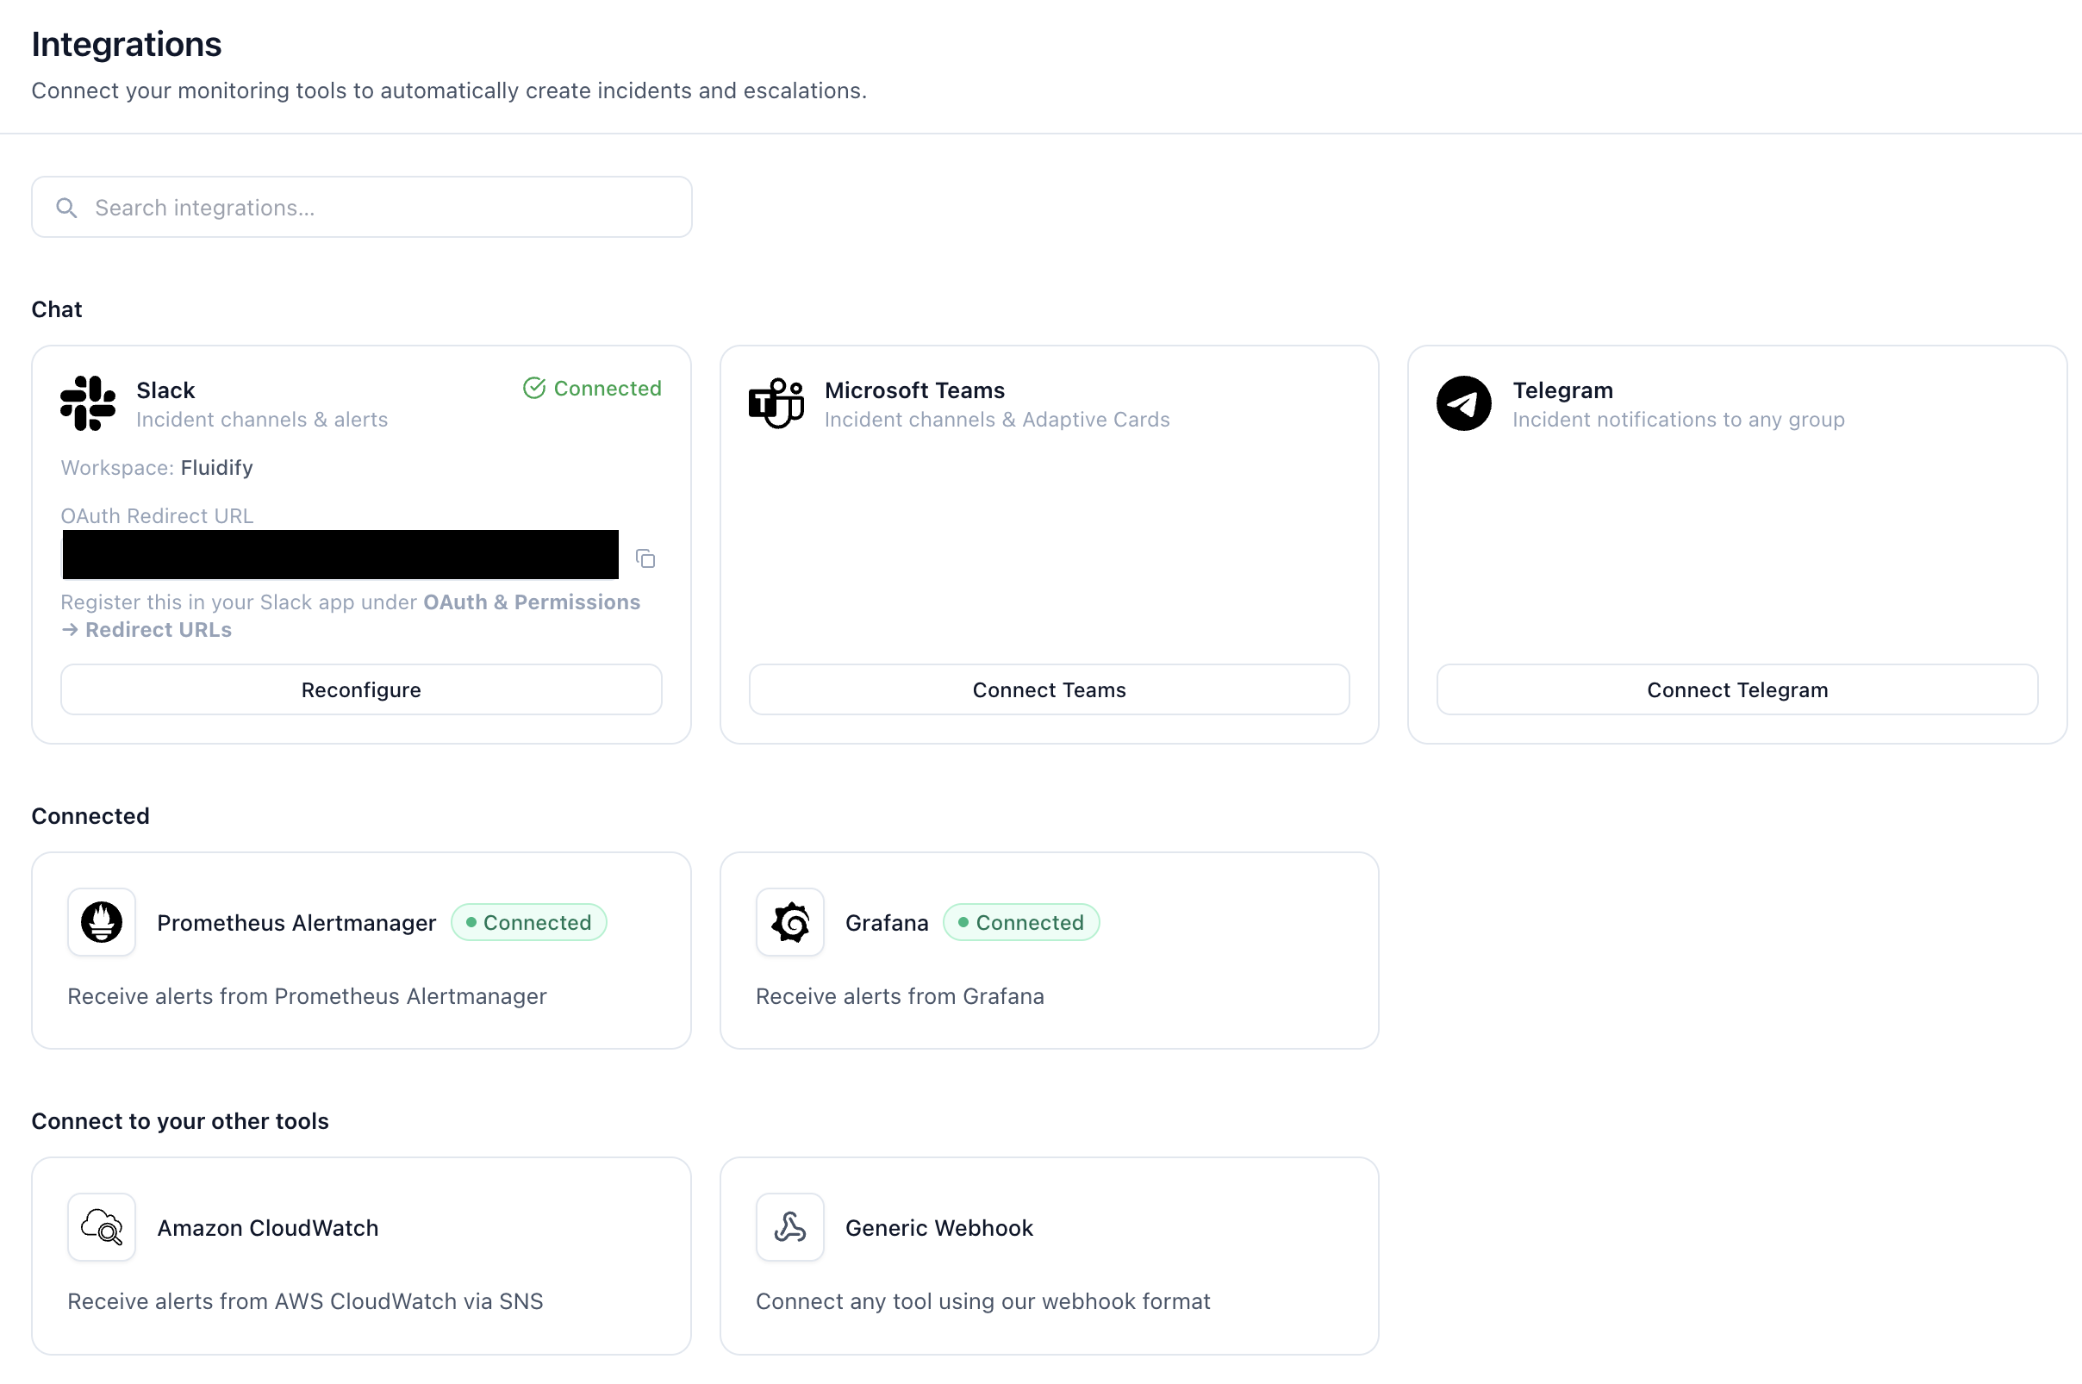Click the Prometheus Alertmanager flame icon
The width and height of the screenshot is (2082, 1384).
tap(102, 922)
